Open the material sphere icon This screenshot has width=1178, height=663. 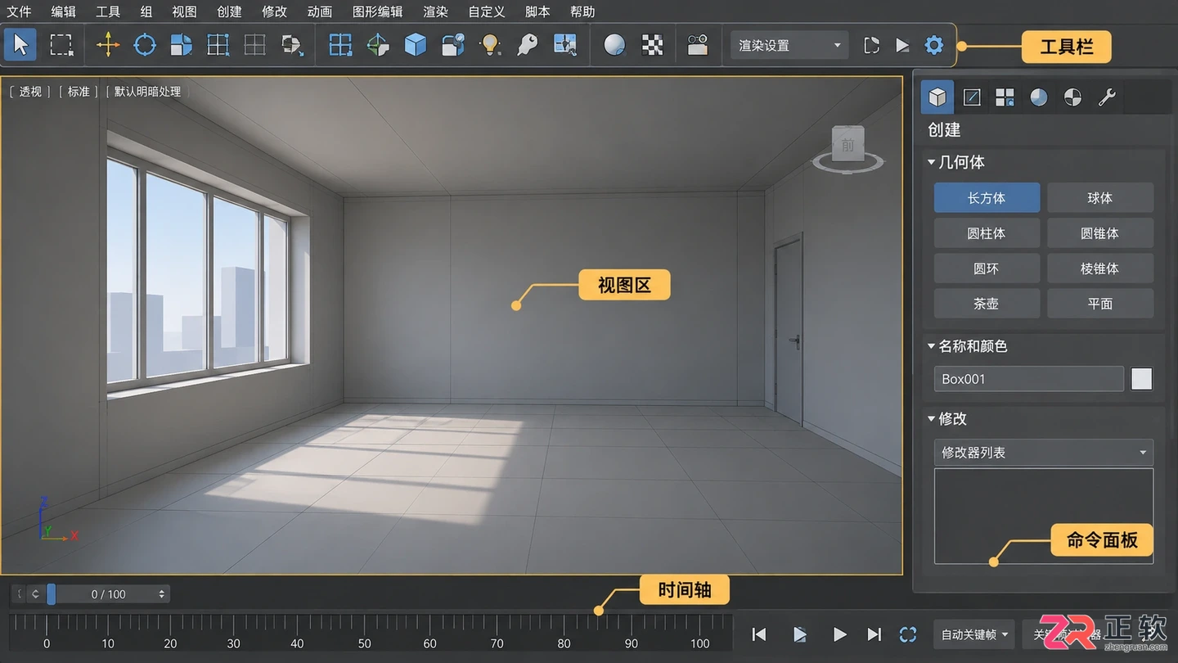pyautogui.click(x=614, y=45)
